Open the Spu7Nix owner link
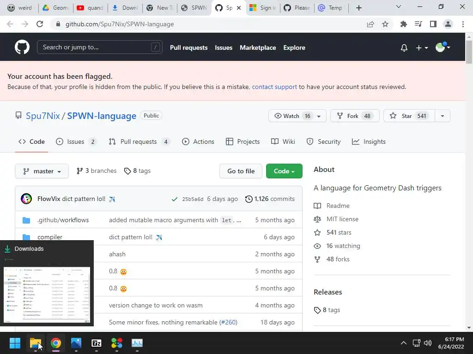 (43, 116)
